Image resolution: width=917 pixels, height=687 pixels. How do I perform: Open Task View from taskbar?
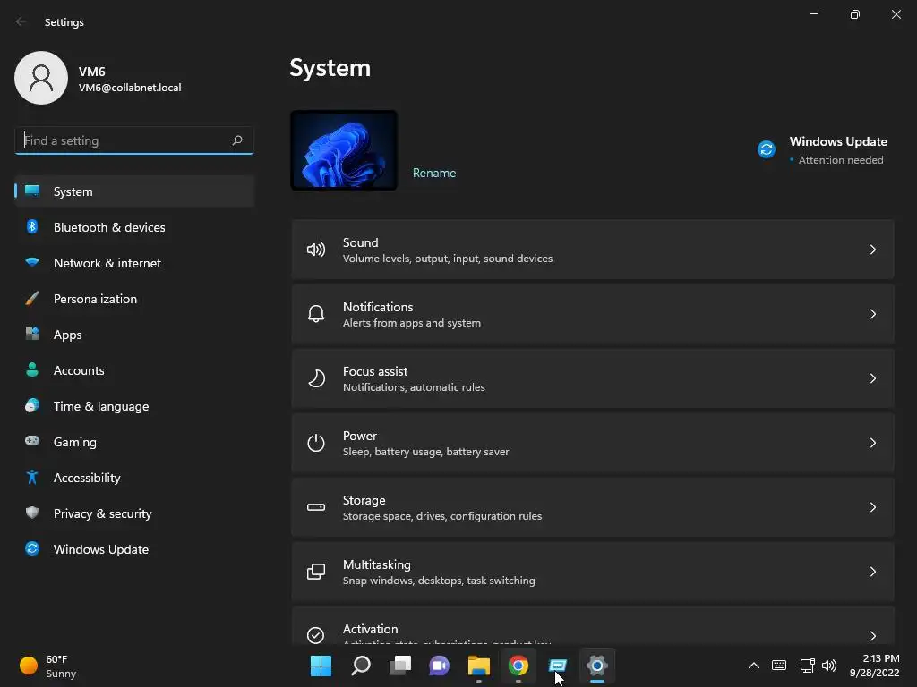pos(400,666)
